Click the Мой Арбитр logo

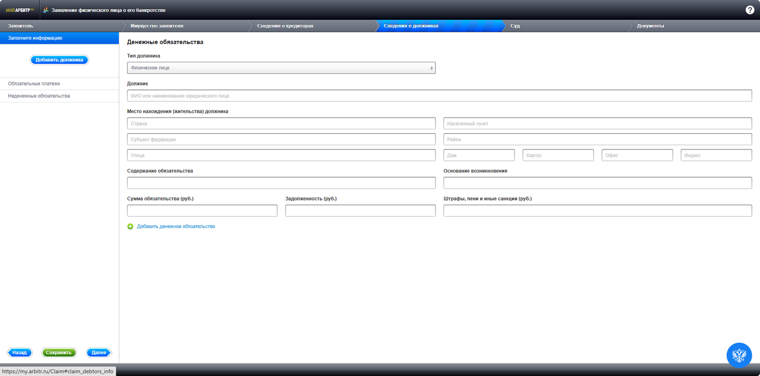[x=20, y=10]
